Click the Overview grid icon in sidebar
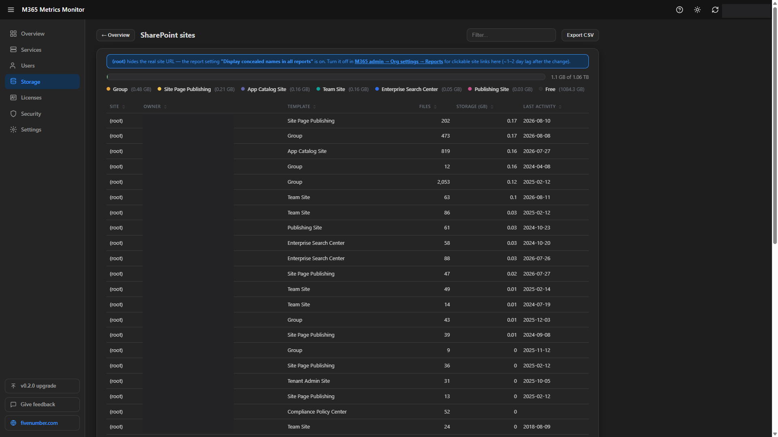The width and height of the screenshot is (778, 437). pos(13,34)
